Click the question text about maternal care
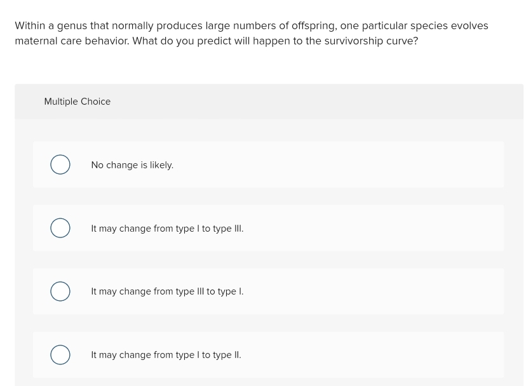The width and height of the screenshot is (526, 386). coord(251,33)
